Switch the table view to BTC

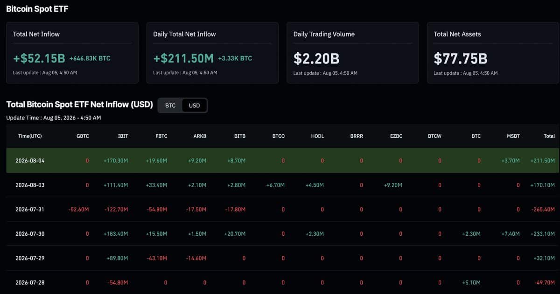pyautogui.click(x=170, y=105)
